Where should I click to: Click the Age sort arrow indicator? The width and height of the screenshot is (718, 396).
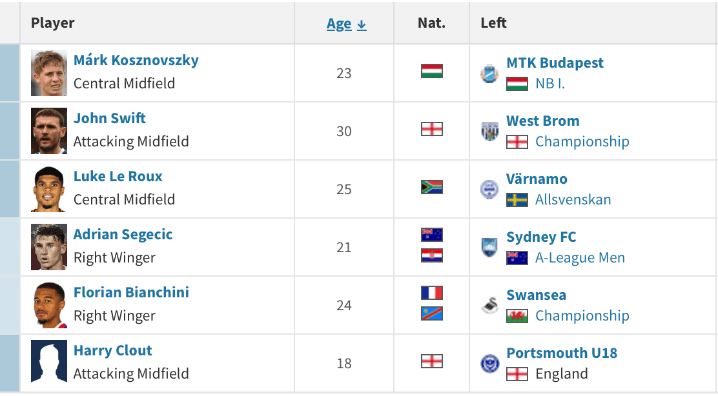click(362, 25)
